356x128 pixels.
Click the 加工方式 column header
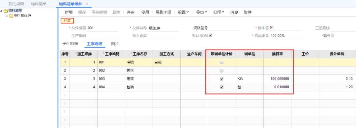[167, 54]
